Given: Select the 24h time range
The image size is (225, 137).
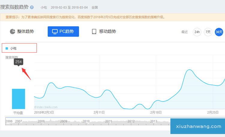Looking at the screenshot, I should [x=197, y=32].
